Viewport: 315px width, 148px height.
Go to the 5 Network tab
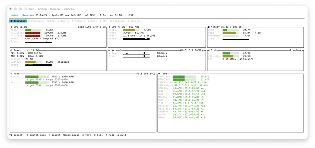coord(79,21)
